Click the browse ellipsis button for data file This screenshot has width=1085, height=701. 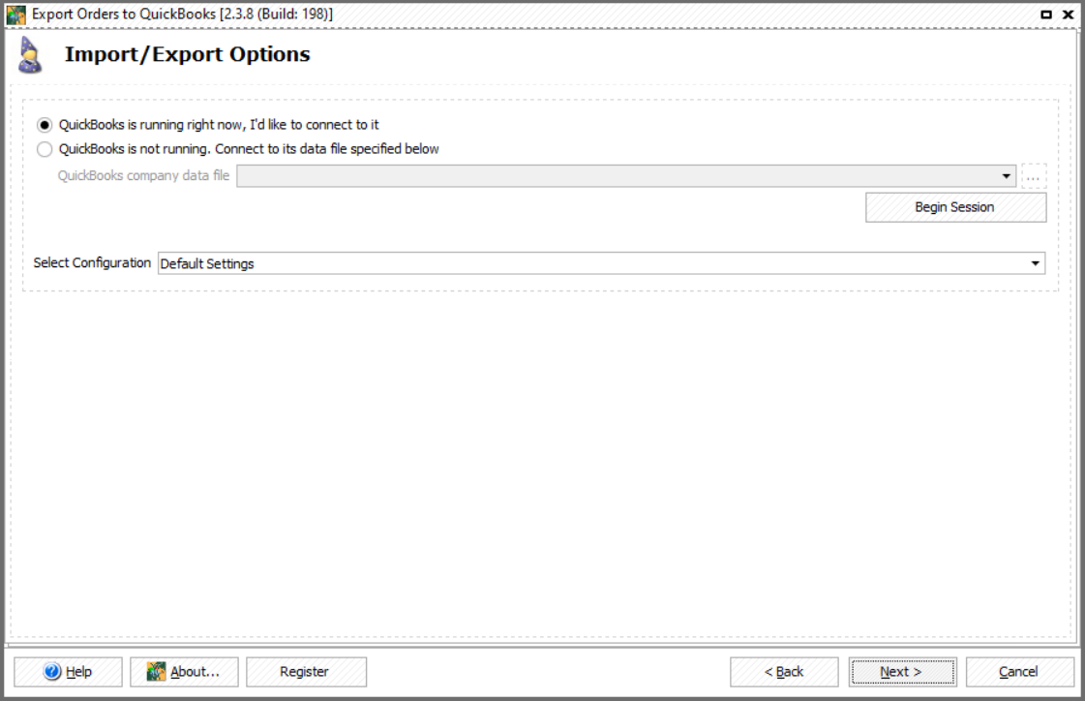pyautogui.click(x=1034, y=176)
